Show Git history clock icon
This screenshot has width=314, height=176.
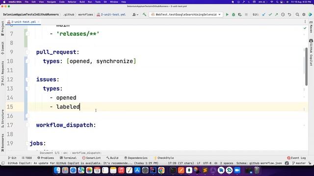pyautogui.click(x=283, y=15)
